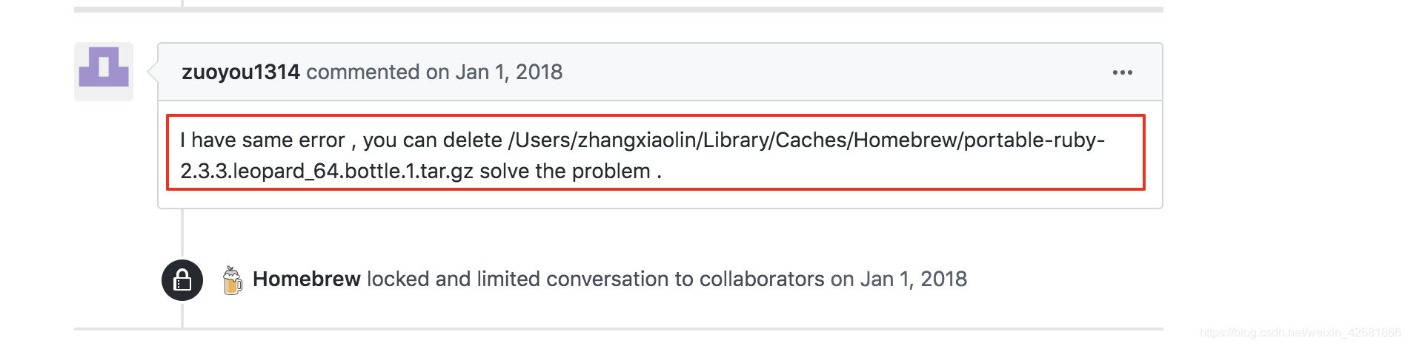
Task: Visit the zuoyou1314 profile link
Action: (x=241, y=72)
